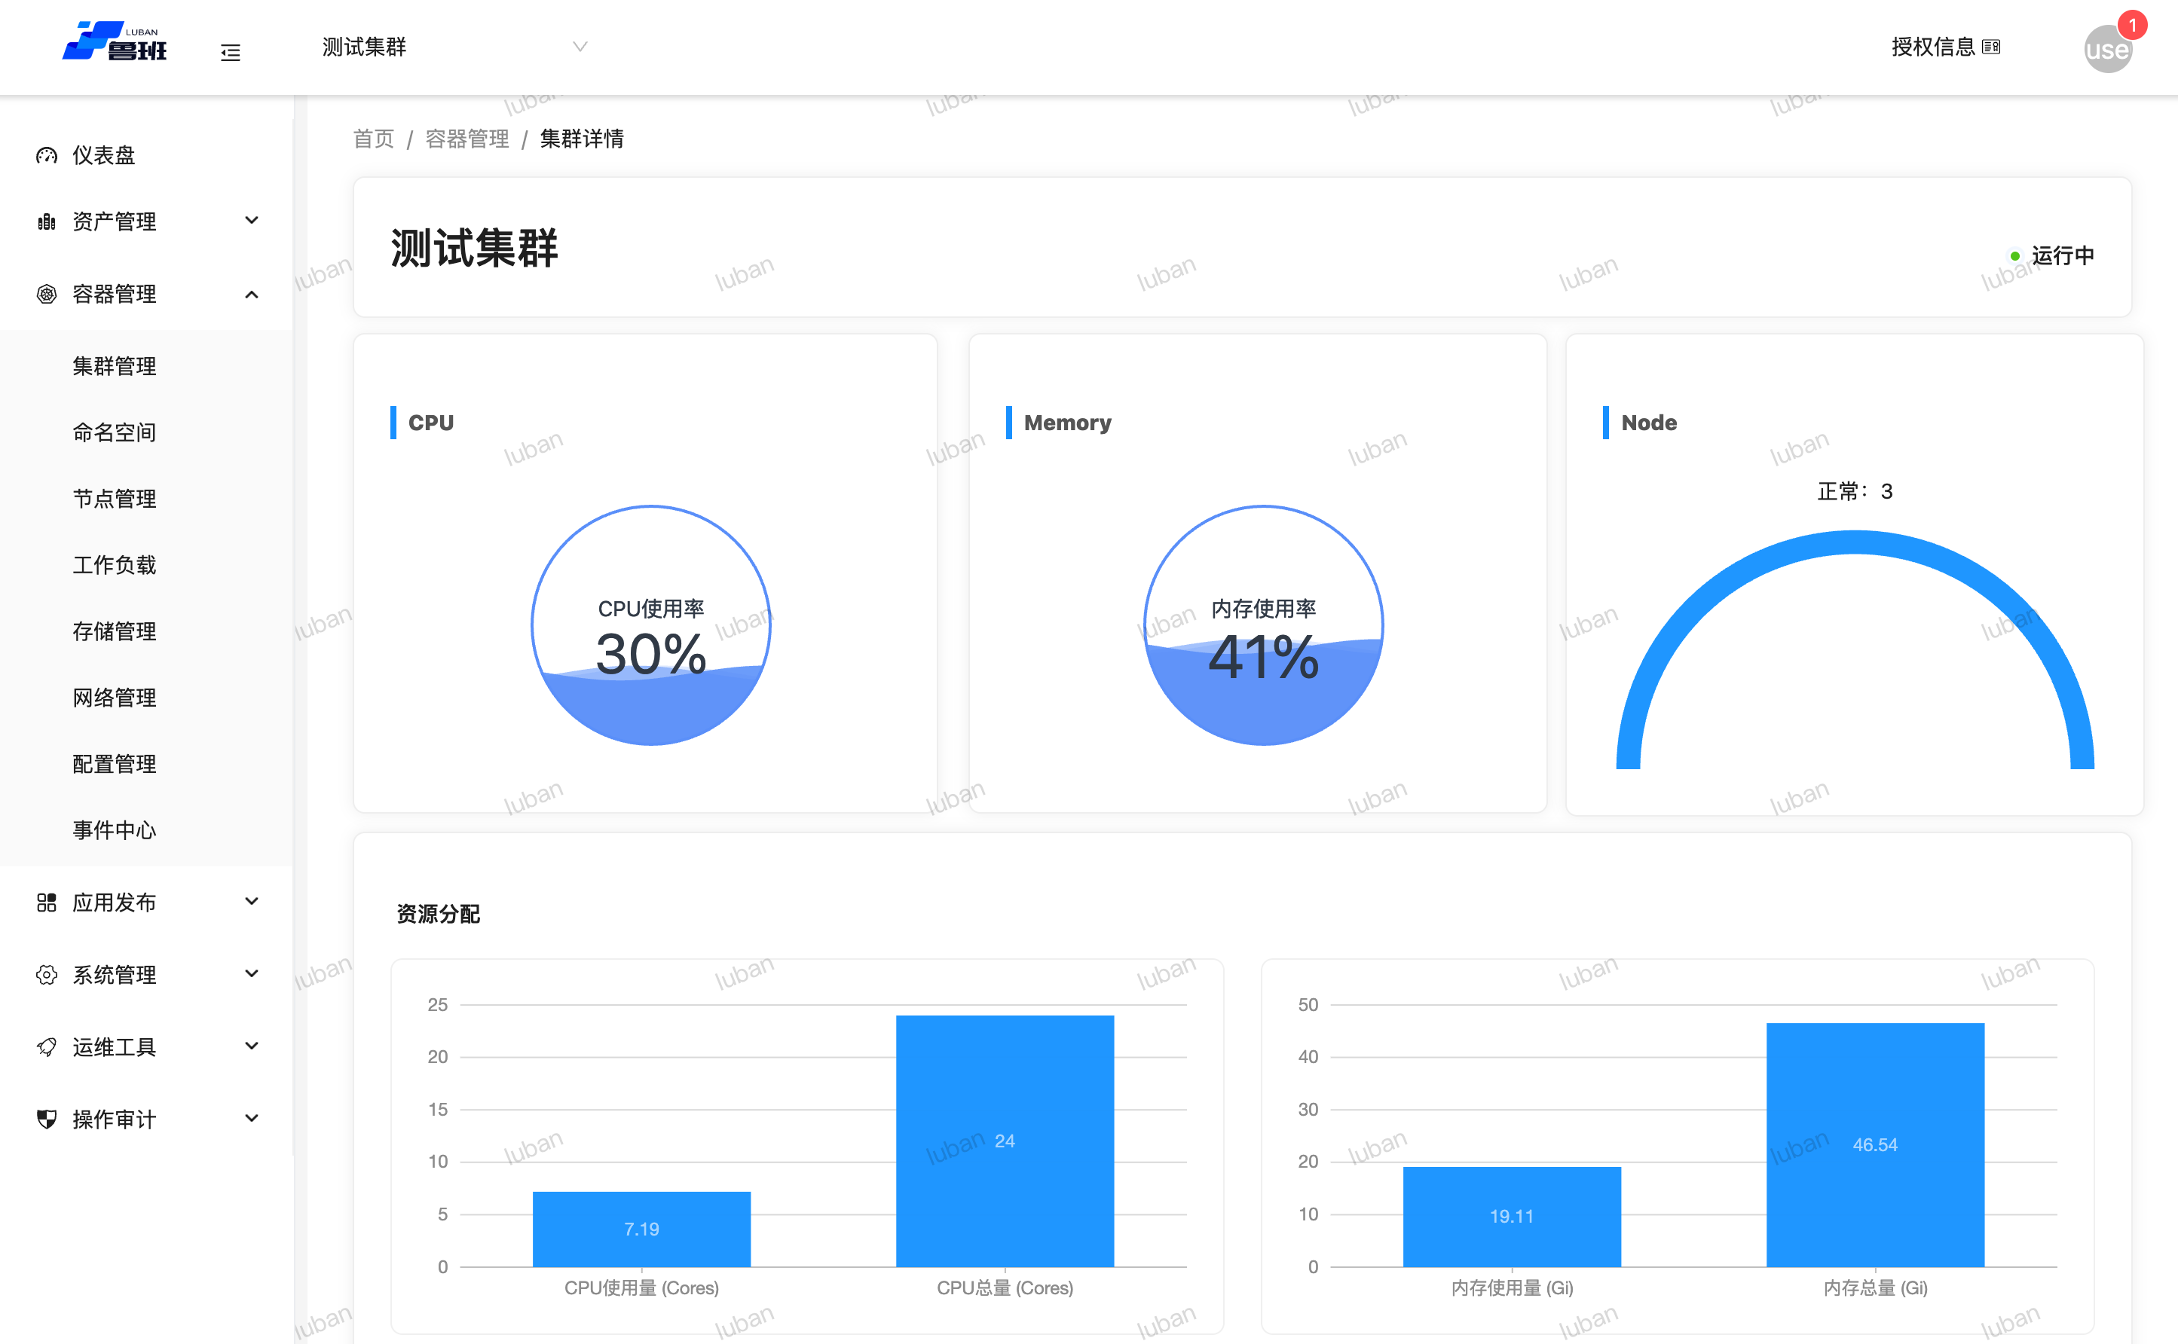Viewport: 2178px width, 1344px height.
Task: Click the 资产管理 bar chart icon
Action: 46,221
